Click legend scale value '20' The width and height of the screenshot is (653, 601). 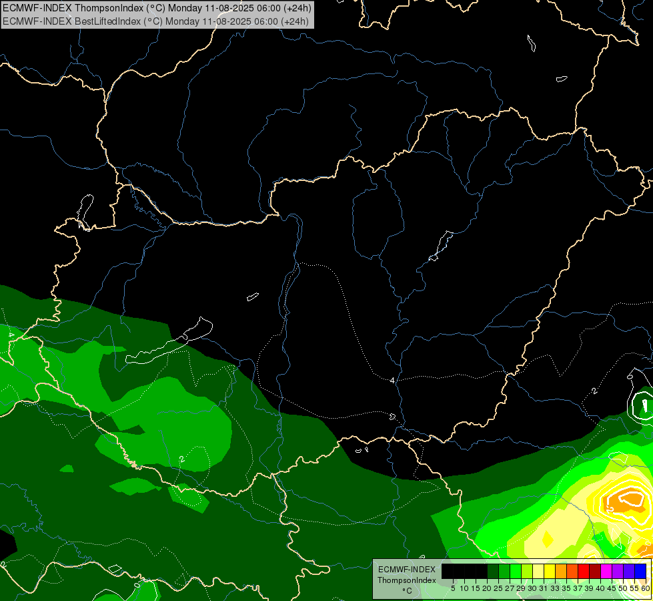coord(487,588)
